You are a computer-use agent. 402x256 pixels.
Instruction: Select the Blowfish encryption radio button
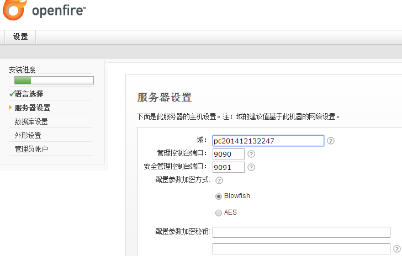pos(219,196)
